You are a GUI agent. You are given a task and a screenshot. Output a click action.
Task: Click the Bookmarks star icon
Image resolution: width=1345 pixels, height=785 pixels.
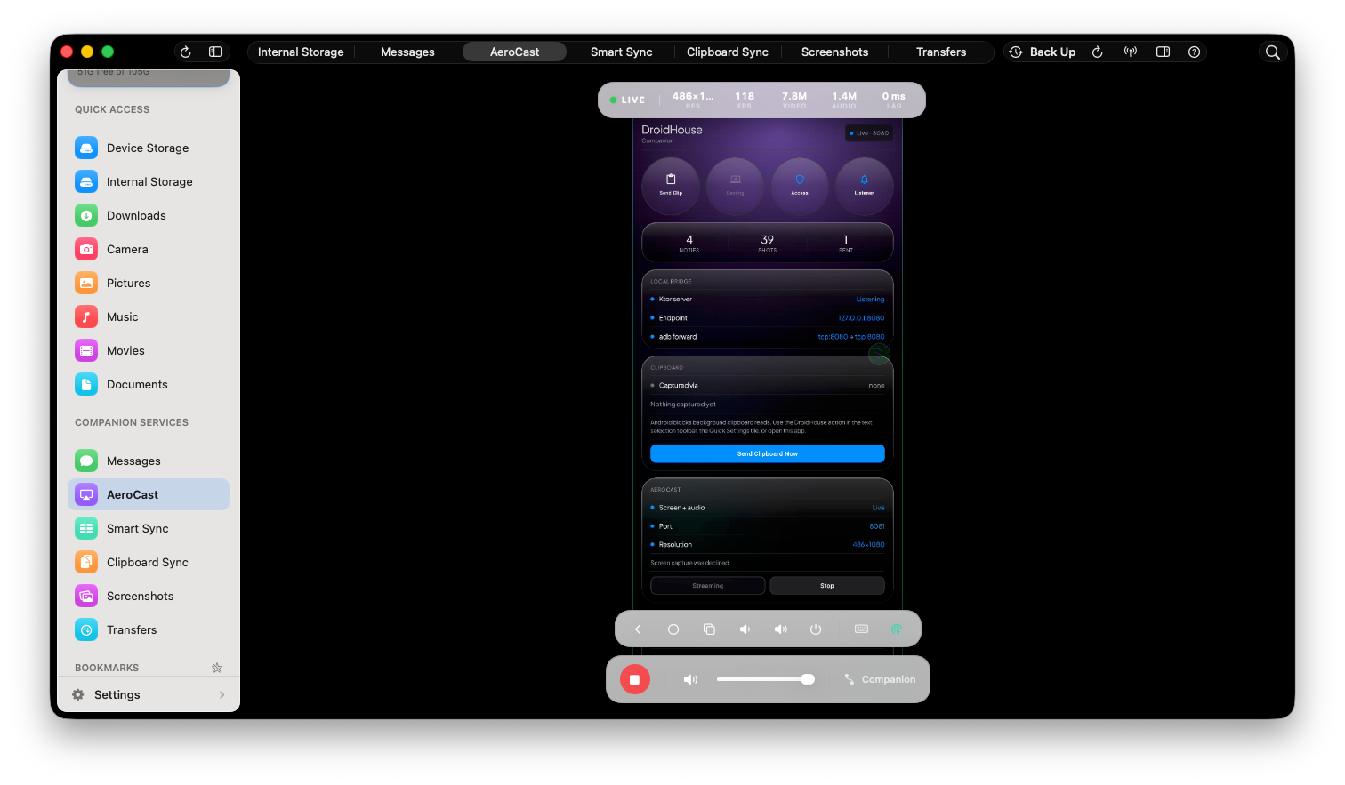pos(217,668)
